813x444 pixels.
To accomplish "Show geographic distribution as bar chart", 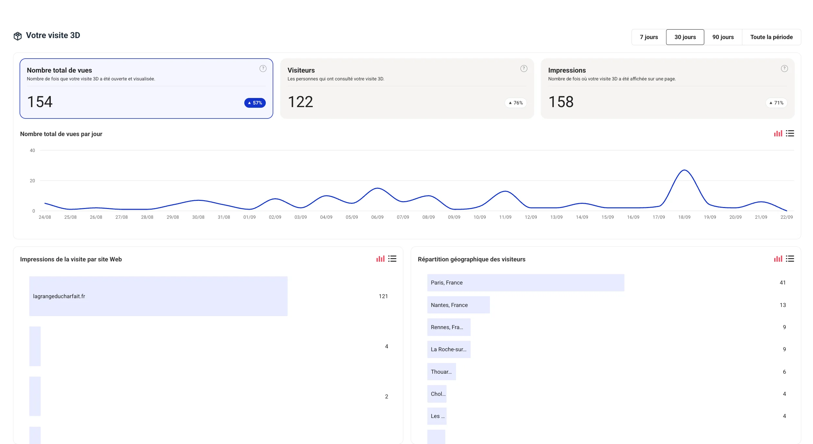I will click(x=778, y=259).
